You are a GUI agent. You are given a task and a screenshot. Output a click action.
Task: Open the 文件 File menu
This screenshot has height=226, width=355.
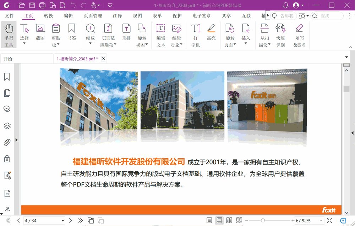click(x=9, y=16)
